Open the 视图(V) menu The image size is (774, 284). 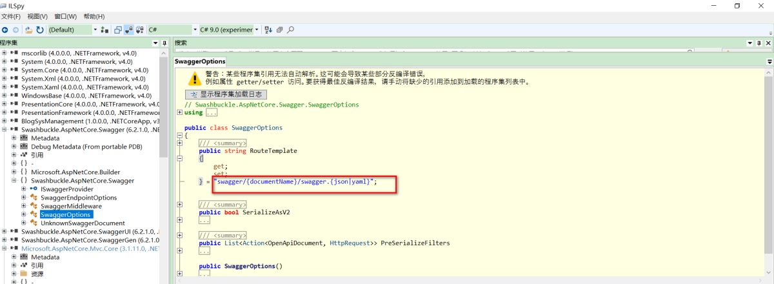point(37,16)
